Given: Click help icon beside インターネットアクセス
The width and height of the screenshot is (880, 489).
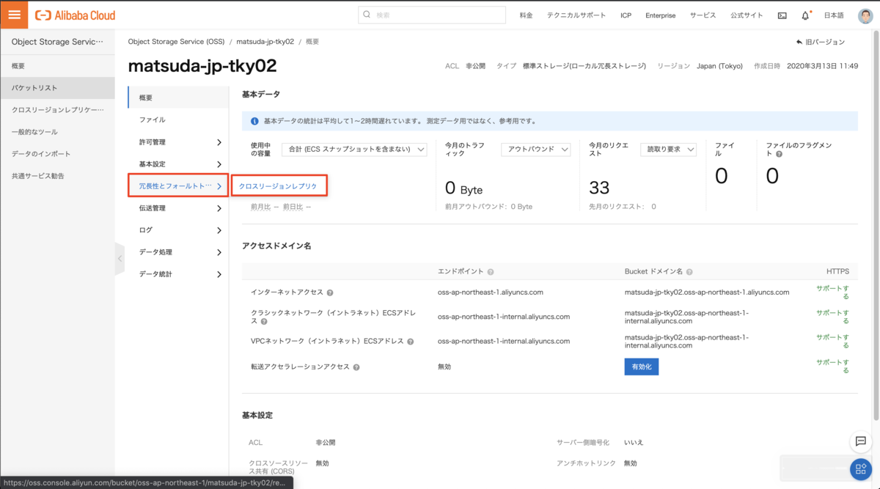Looking at the screenshot, I should click(330, 293).
